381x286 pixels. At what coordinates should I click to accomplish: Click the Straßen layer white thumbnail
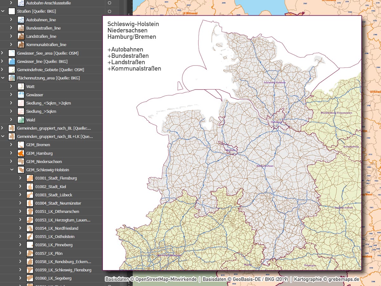pyautogui.click(x=12, y=11)
